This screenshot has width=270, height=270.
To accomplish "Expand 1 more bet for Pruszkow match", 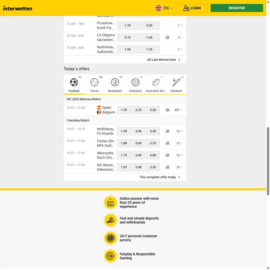I will tap(180, 25).
